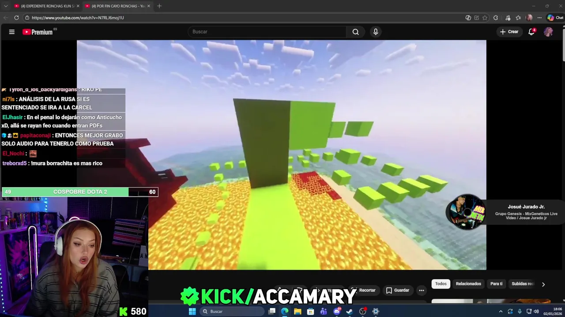Open YouTube account avatar menu
The height and width of the screenshot is (317, 565).
548,32
